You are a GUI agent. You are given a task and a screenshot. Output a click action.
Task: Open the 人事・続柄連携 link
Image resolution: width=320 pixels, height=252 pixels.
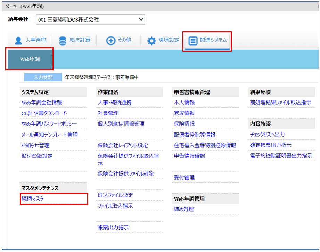[115, 103]
